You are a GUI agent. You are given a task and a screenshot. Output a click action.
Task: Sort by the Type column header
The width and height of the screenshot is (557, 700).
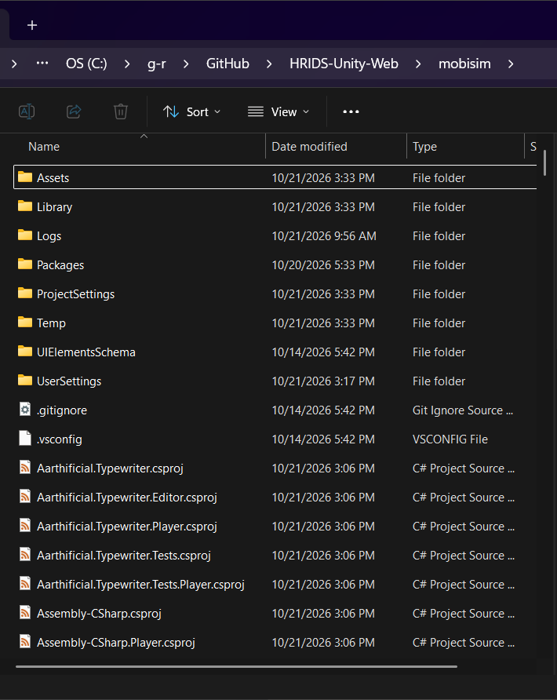coord(424,147)
